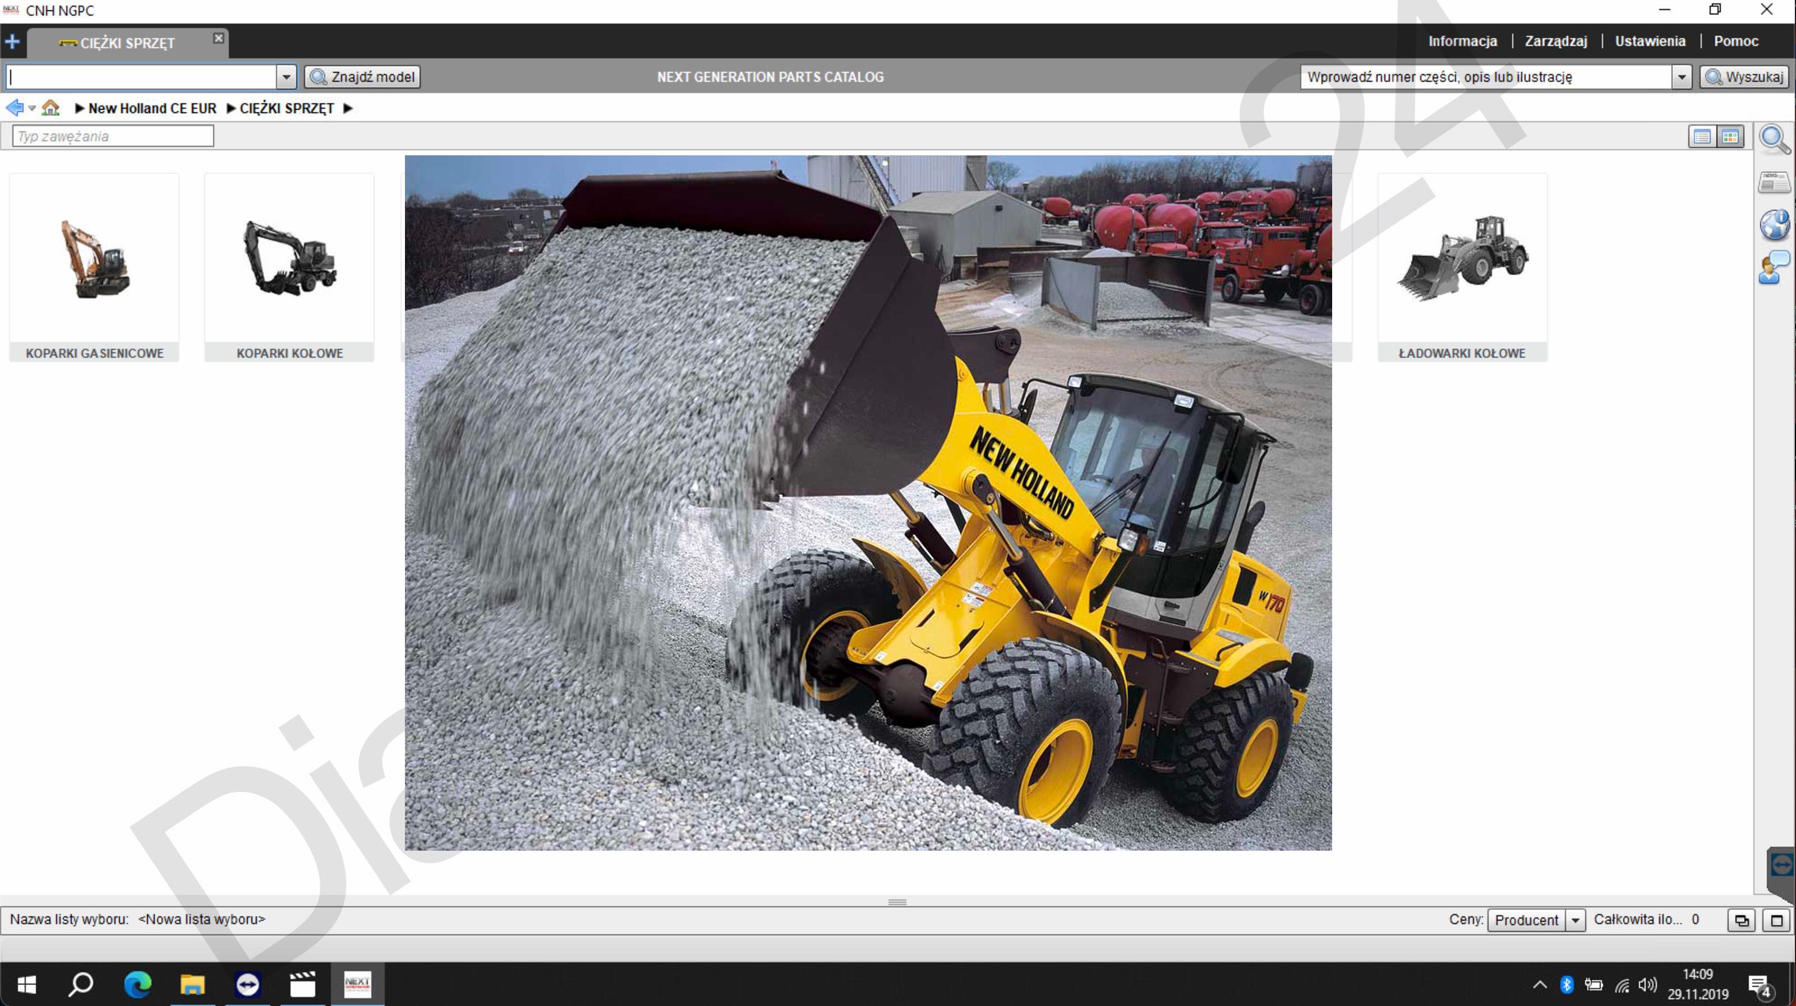Open the user feedback chat icon
This screenshot has height=1006, width=1796.
1774,267
